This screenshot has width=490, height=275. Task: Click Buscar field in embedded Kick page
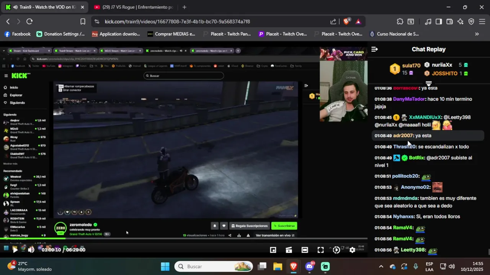pos(183,76)
